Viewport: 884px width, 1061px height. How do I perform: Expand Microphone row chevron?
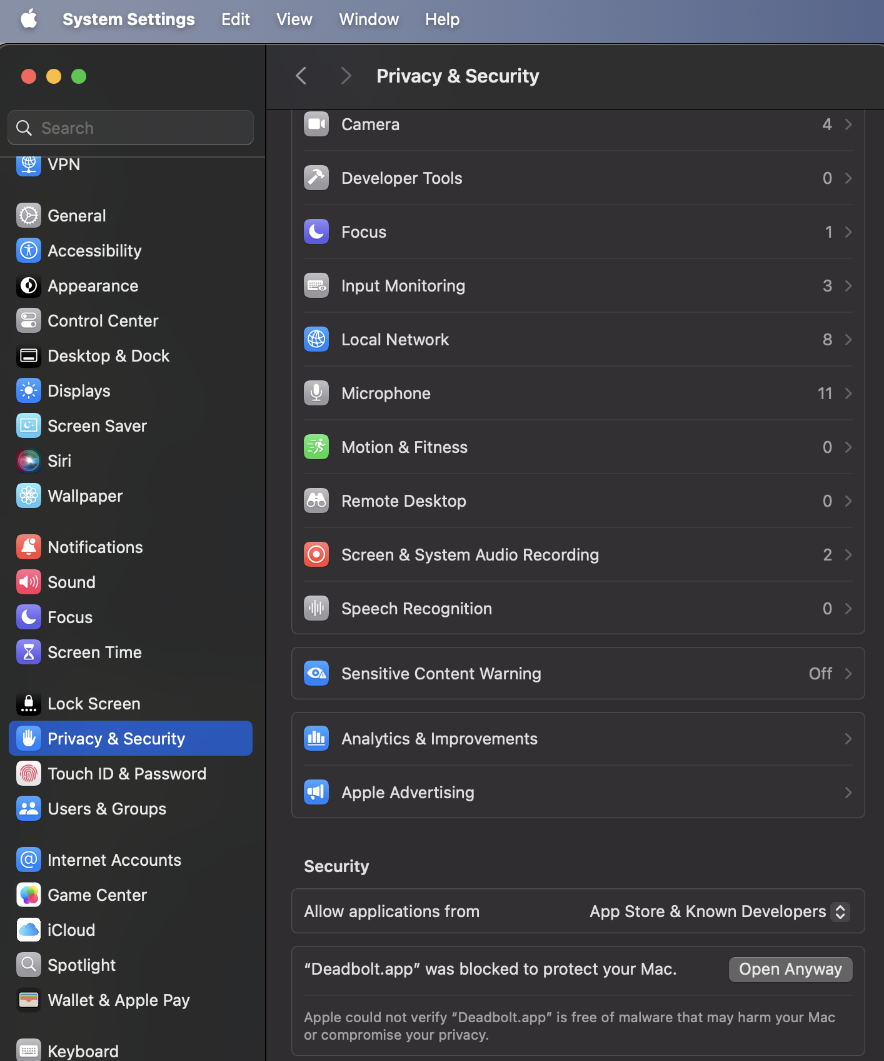pyautogui.click(x=848, y=393)
